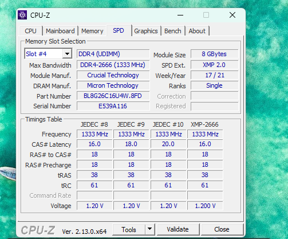Click JEDEC #8 RAS# to CAS# cell
The width and height of the screenshot is (288, 239).
pos(94,154)
